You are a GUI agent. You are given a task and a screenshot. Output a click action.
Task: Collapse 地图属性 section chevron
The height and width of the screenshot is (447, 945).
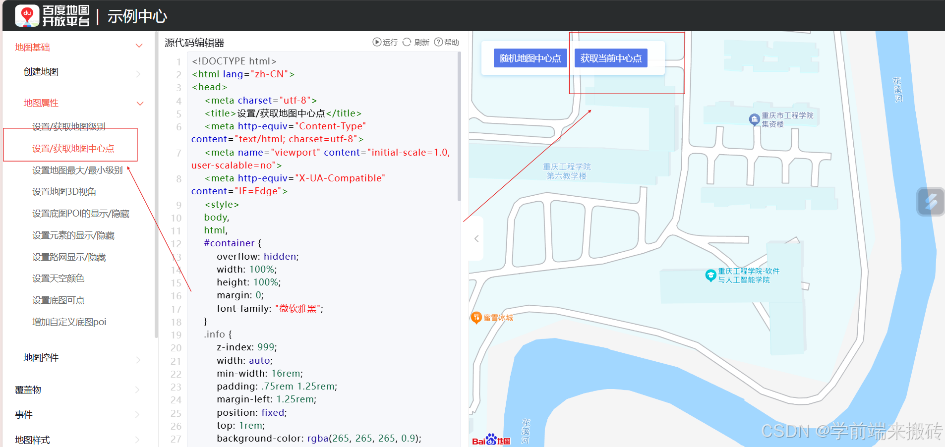[x=140, y=104]
